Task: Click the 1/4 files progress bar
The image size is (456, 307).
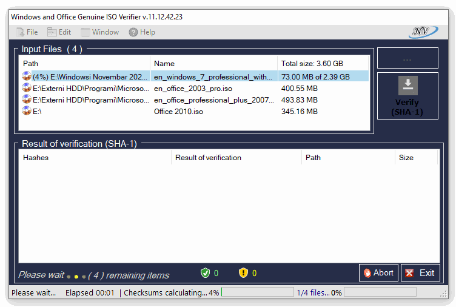Action: pyautogui.click(x=380, y=292)
